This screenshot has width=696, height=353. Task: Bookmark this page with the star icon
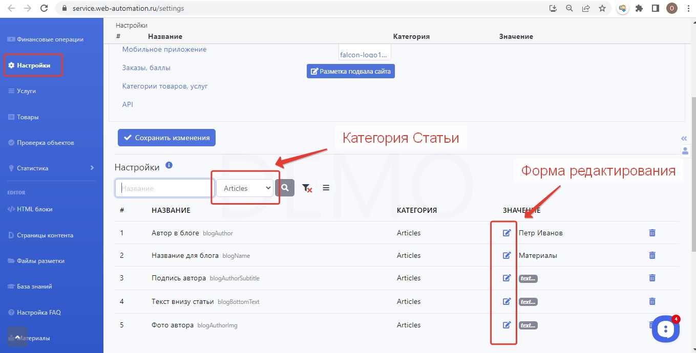[602, 8]
